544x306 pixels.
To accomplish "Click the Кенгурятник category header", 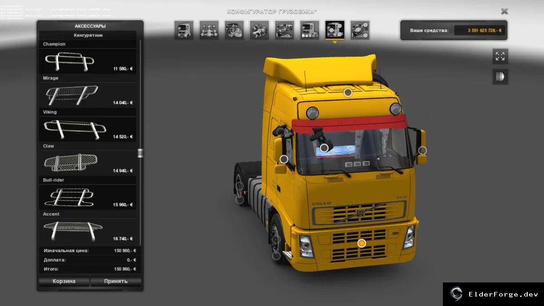I will pyautogui.click(x=88, y=35).
